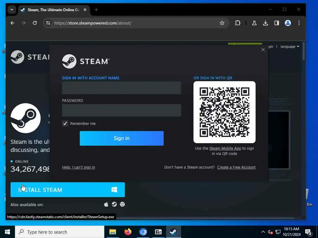Click the horizontal scrollbar at bottom

205,218
